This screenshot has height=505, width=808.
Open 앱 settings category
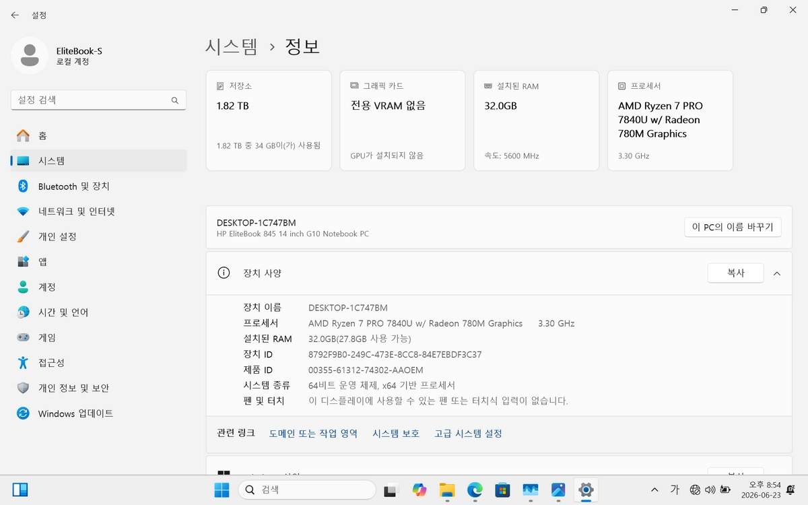point(99,262)
